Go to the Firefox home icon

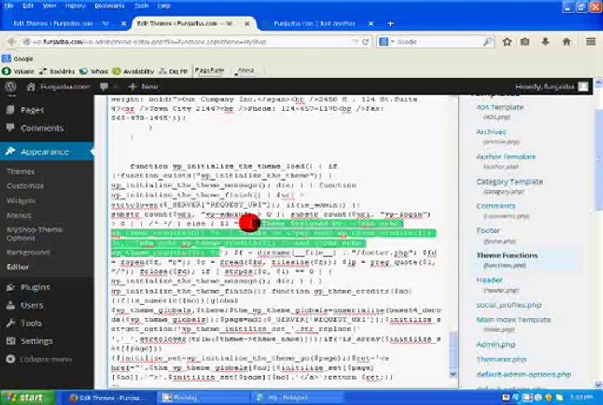click(x=566, y=42)
